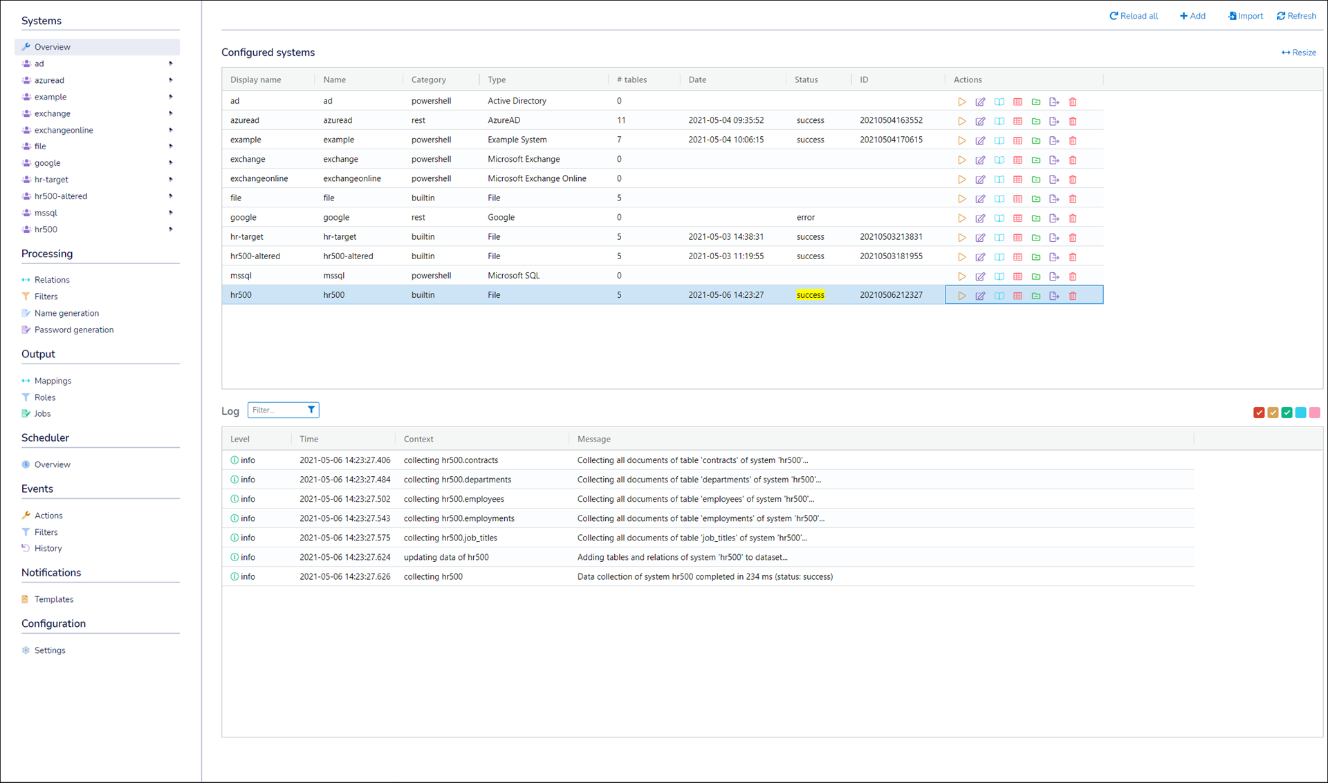
Task: Toggle the pink log level swatch
Action: pos(1315,413)
